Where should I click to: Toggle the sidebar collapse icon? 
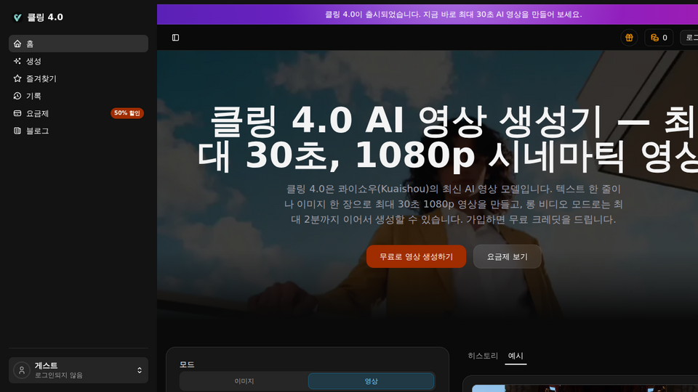pos(175,38)
